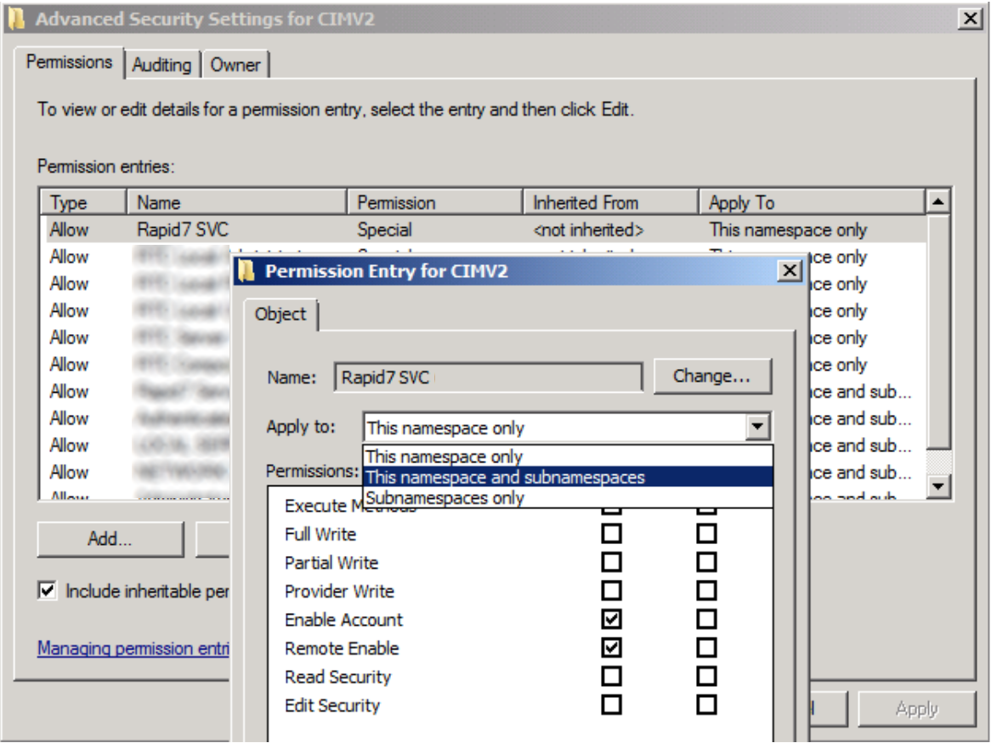991x743 pixels.
Task: Click 'Enable Account' permission label
Action: point(343,620)
